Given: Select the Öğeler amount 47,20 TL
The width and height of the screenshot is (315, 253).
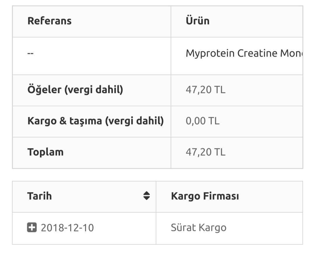Looking at the screenshot, I should pyautogui.click(x=205, y=90).
